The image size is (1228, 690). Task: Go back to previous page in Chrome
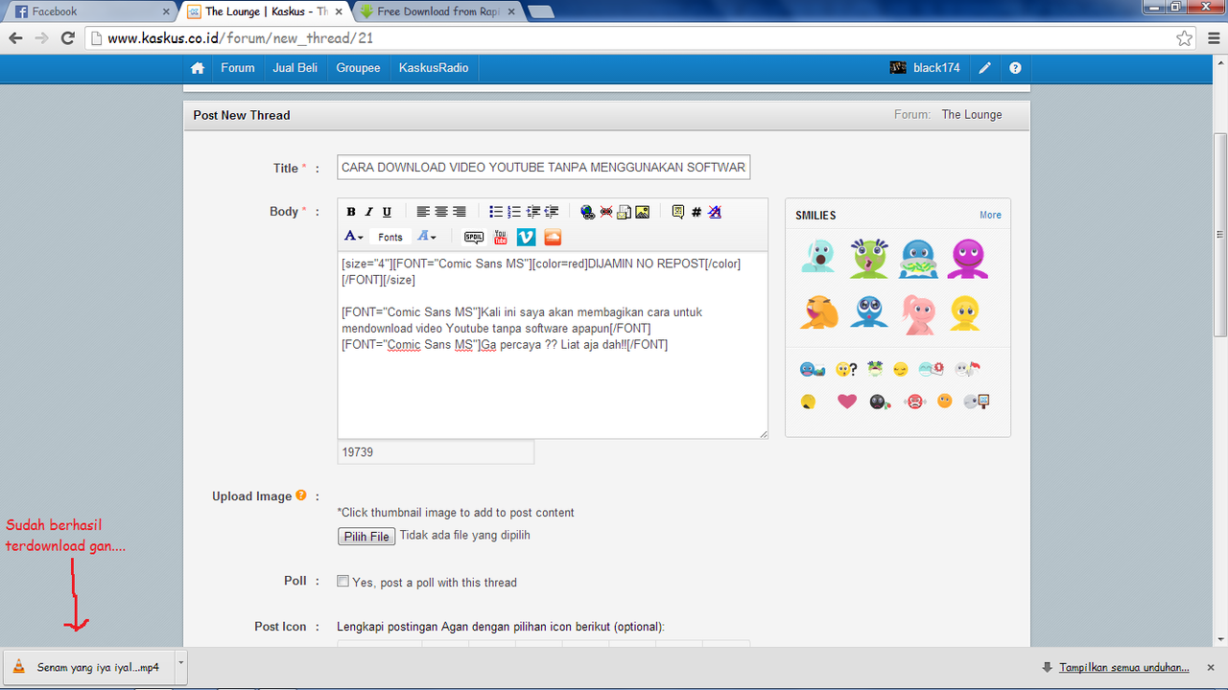click(15, 38)
